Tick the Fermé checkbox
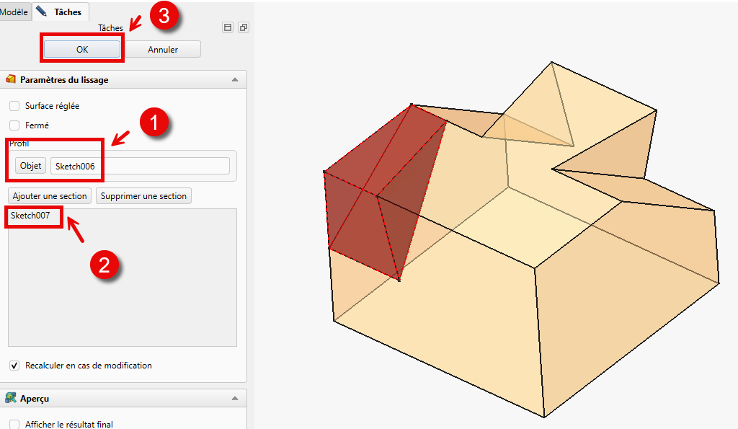Screen dimensions: 738x429 coord(14,125)
